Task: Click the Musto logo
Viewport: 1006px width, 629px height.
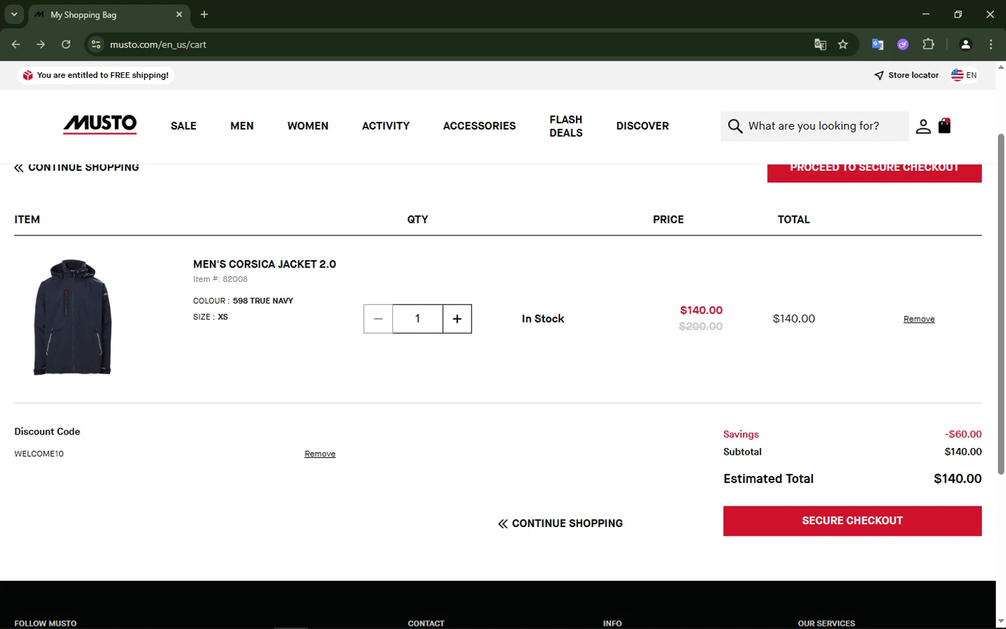Action: tap(100, 125)
